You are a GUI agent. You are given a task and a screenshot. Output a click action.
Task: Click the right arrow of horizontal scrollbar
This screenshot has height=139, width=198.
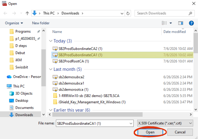coord(191,114)
